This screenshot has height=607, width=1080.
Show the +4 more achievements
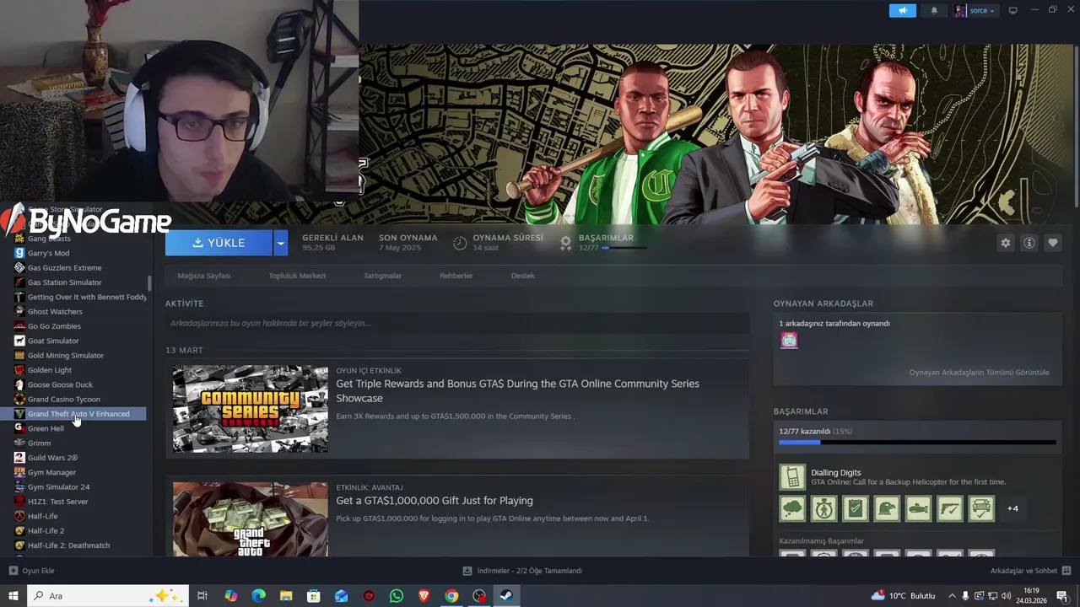[1012, 508]
